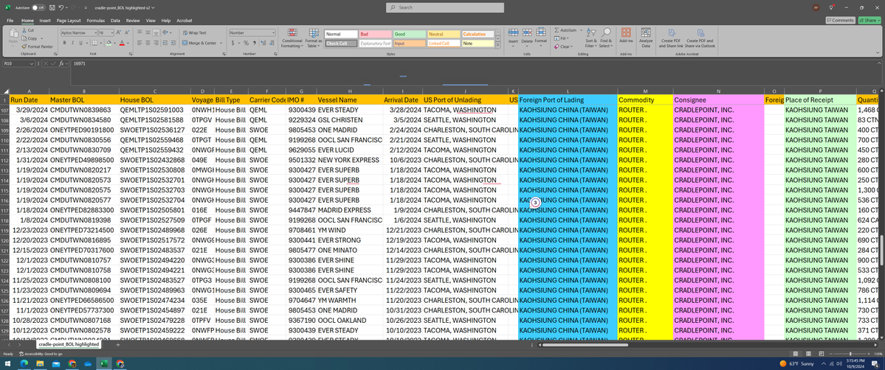
Task: Switch to the Page Layout tab
Action: (x=69, y=21)
